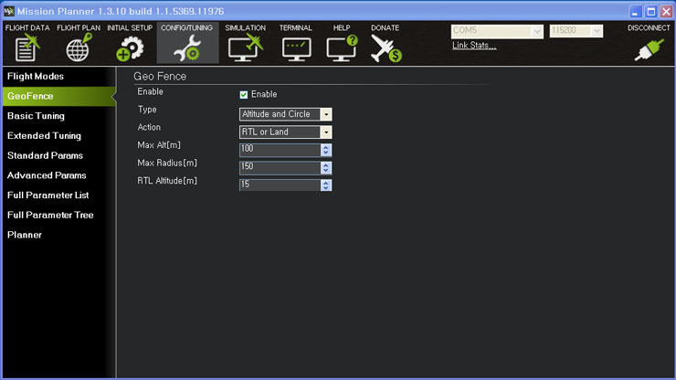Click into the RTL Altitude field
676x380 pixels.
pos(280,185)
